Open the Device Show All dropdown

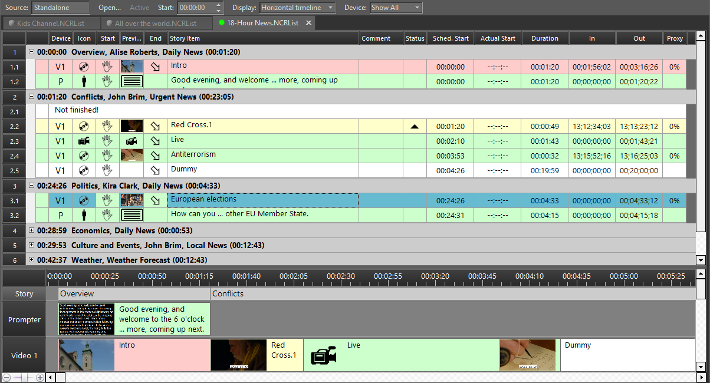pos(396,8)
